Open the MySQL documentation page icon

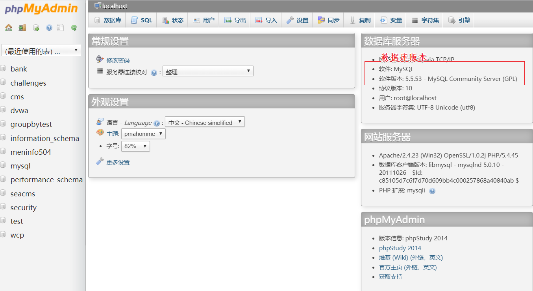[60, 27]
